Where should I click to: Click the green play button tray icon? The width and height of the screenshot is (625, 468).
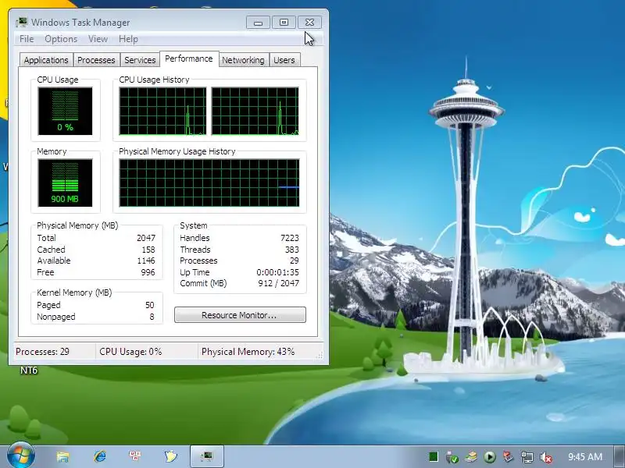tap(490, 457)
